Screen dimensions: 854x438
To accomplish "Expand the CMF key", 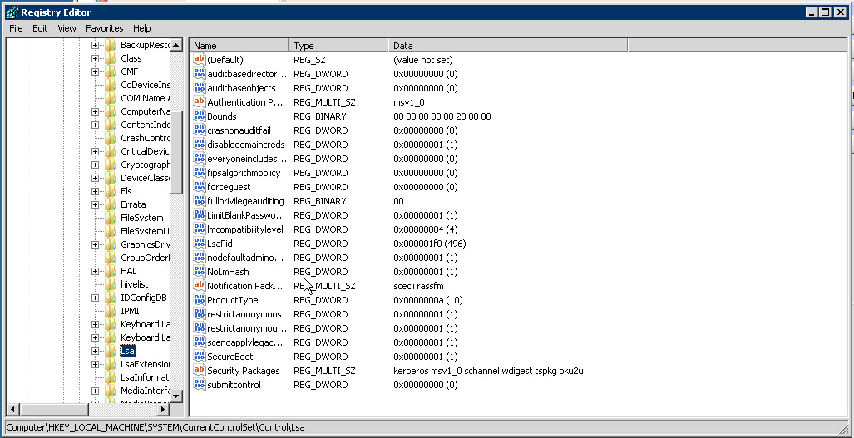I will pyautogui.click(x=96, y=71).
